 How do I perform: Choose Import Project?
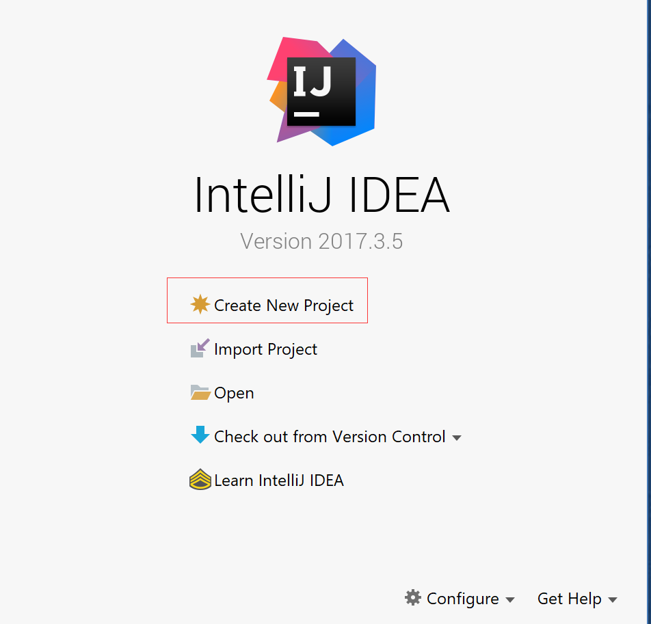(266, 349)
